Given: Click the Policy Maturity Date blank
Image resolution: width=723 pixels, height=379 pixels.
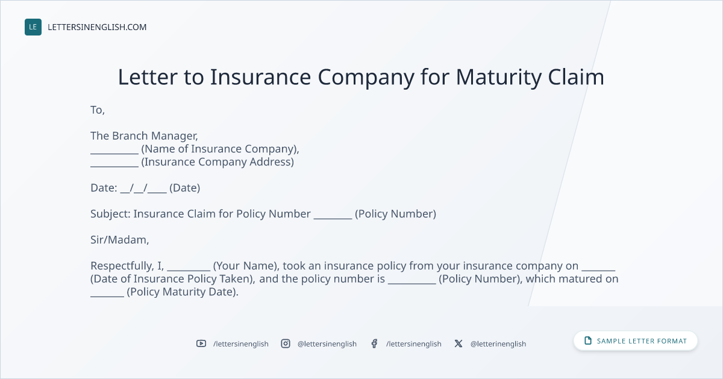Looking at the screenshot, I should pos(107,293).
